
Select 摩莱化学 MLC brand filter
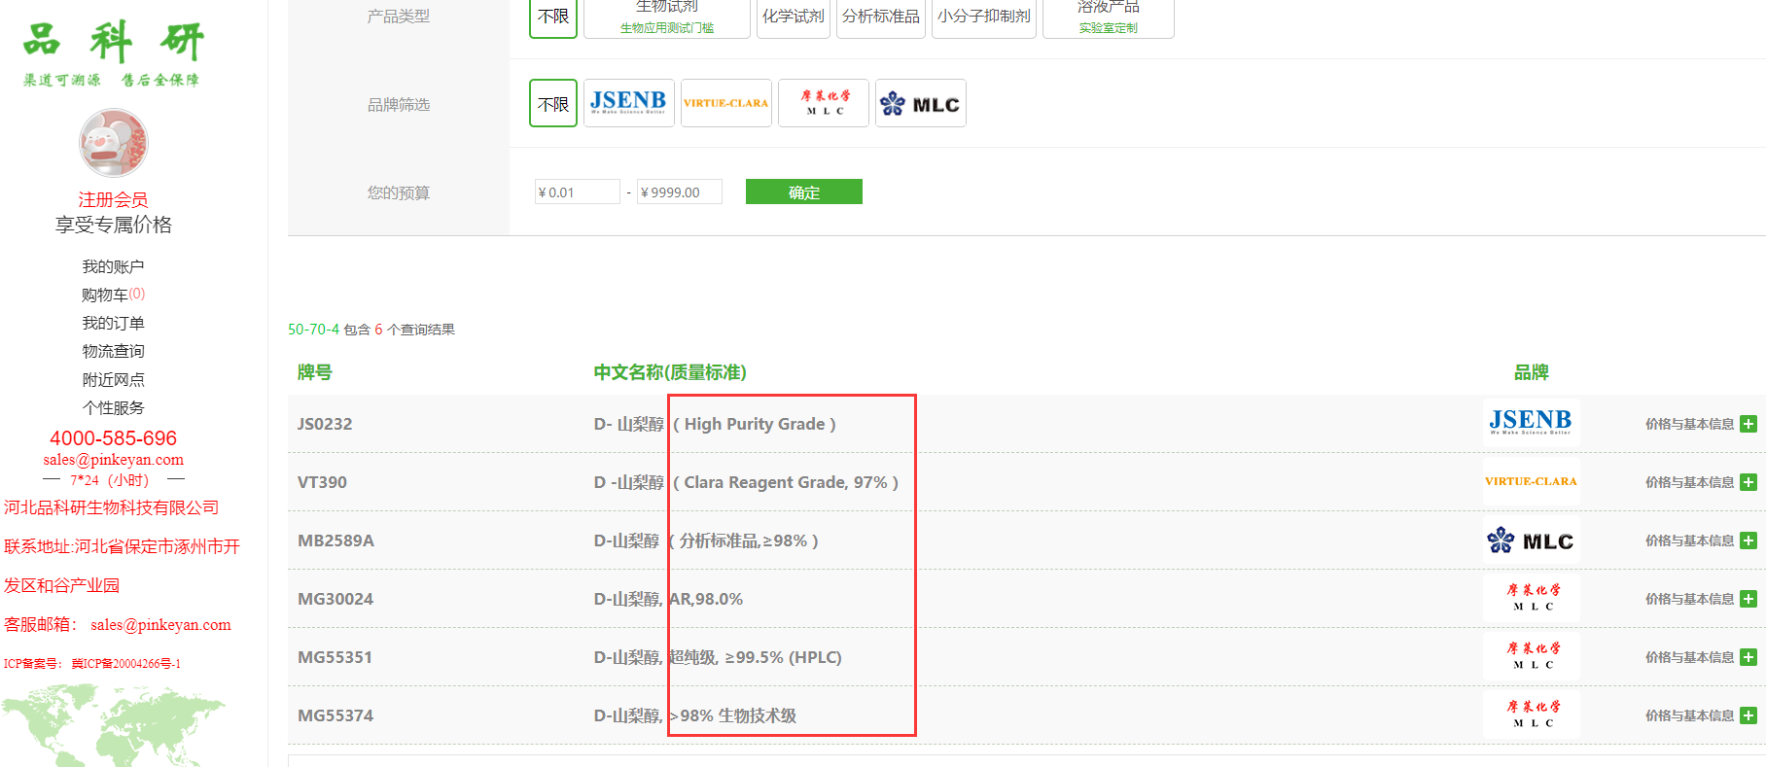pyautogui.click(x=823, y=103)
